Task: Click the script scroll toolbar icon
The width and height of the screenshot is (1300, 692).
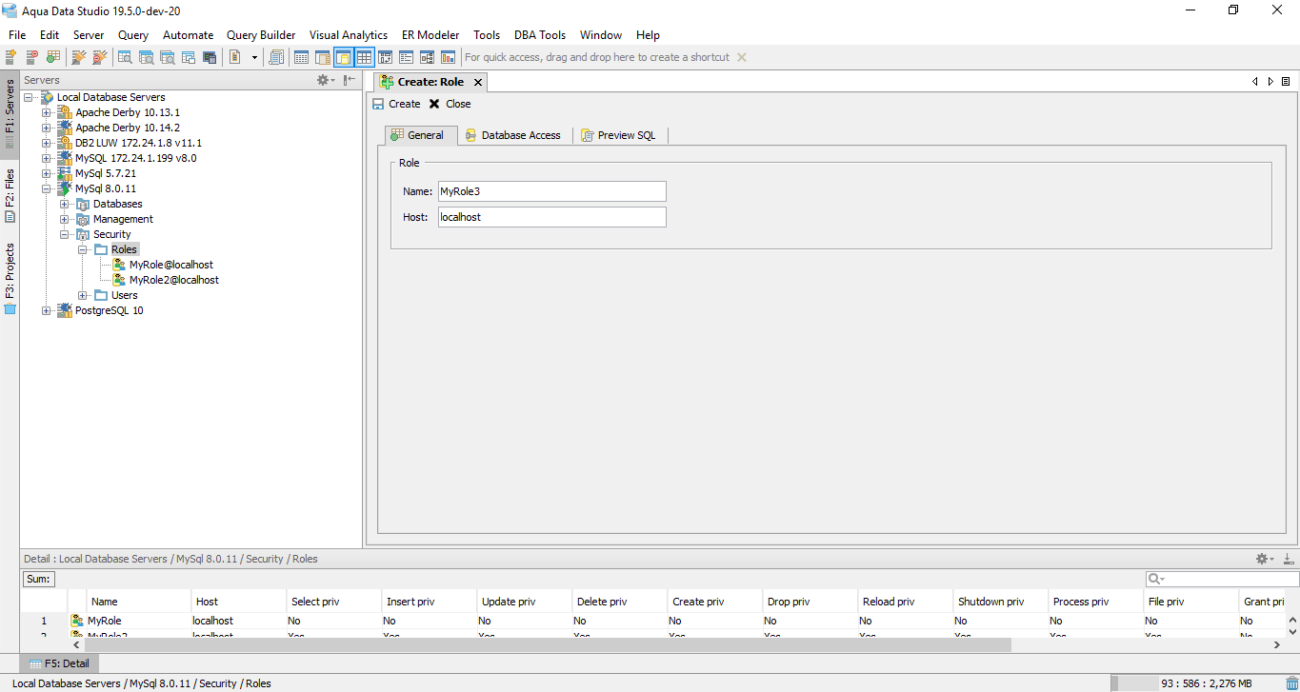Action: 276,57
